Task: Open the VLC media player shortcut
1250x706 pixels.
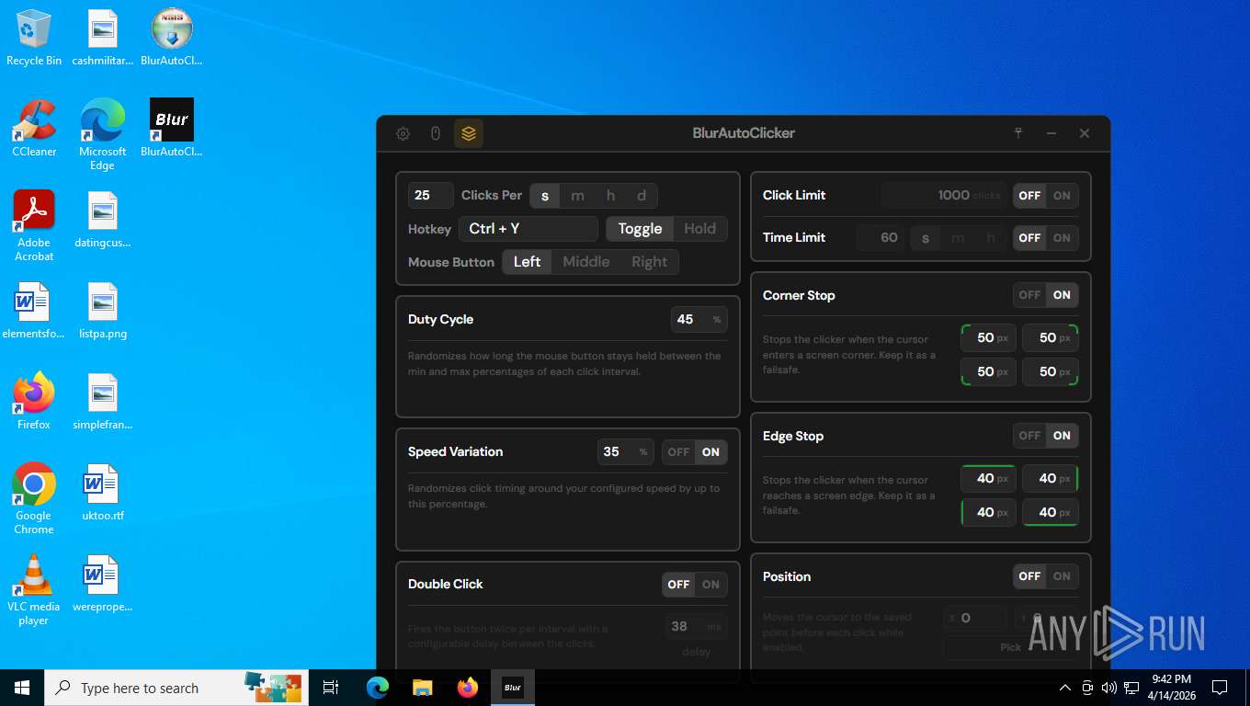Action: click(x=34, y=590)
